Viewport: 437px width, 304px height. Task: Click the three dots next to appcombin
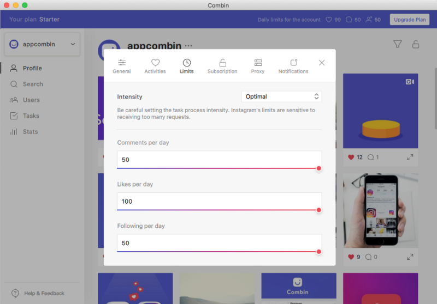188,46
